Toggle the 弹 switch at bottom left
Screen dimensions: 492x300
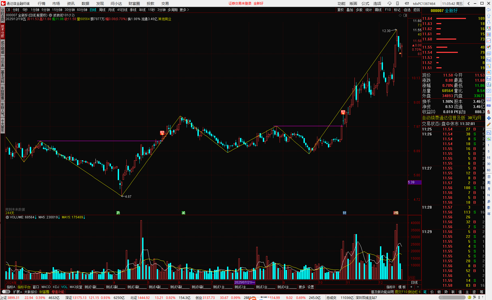pos(6,292)
